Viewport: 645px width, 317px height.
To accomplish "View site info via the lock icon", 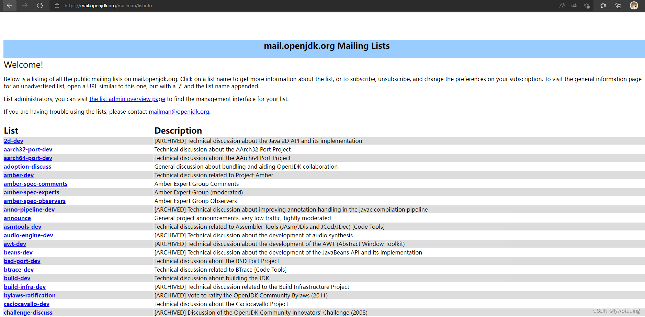I will [x=57, y=5].
